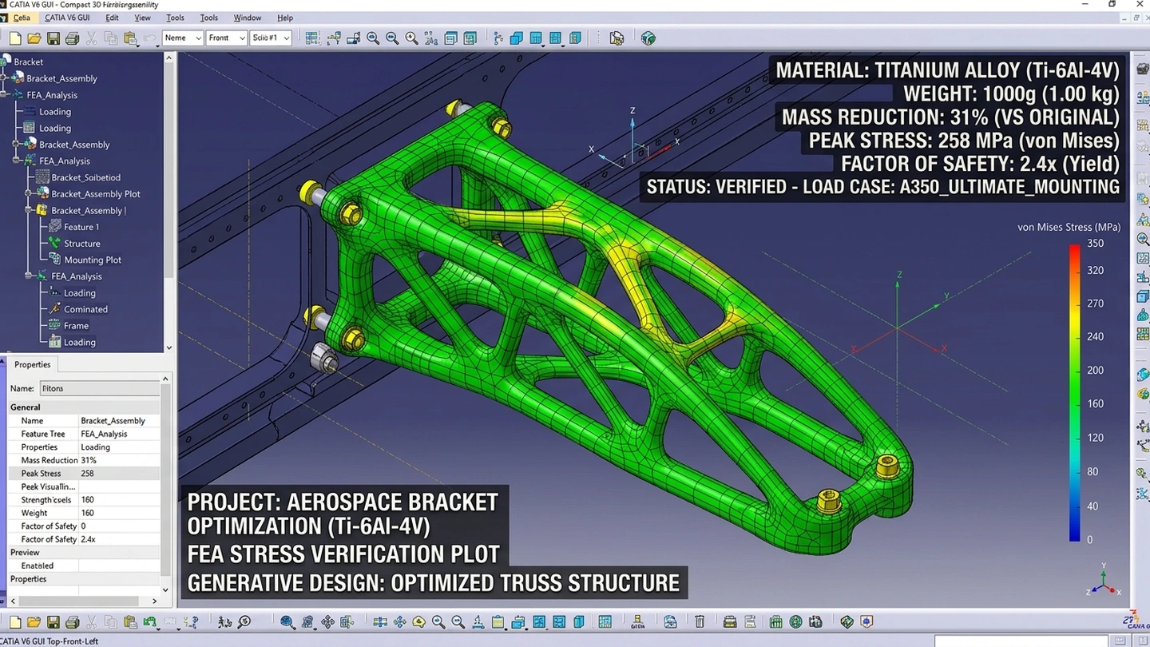Click the Mass Reduction 31% property row

(x=84, y=460)
